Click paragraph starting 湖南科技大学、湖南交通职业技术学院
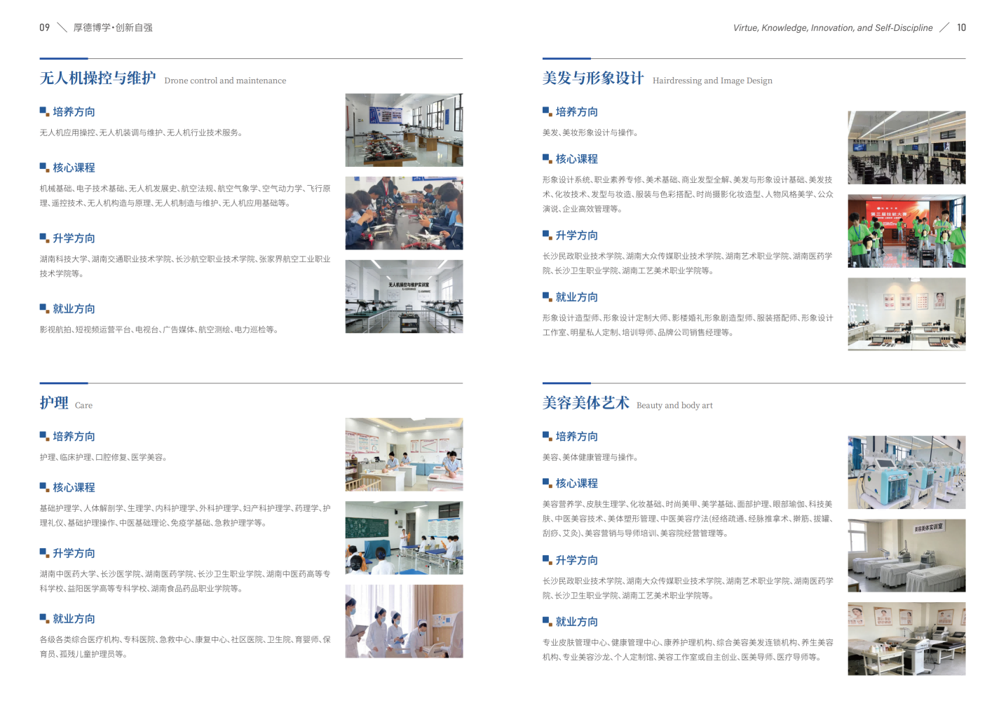Screen dimensions: 1006x715 pos(185,266)
